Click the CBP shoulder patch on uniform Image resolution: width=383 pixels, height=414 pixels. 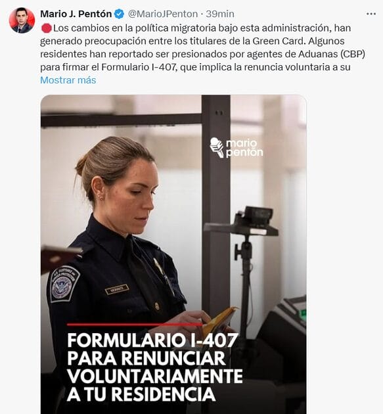(63, 285)
